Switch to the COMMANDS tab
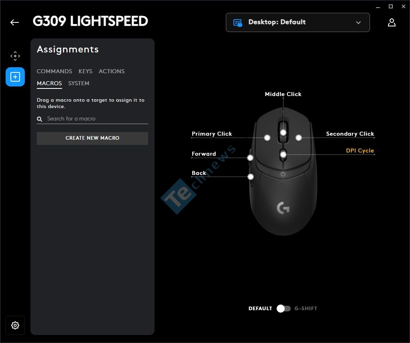Image resolution: width=410 pixels, height=343 pixels. (54, 71)
